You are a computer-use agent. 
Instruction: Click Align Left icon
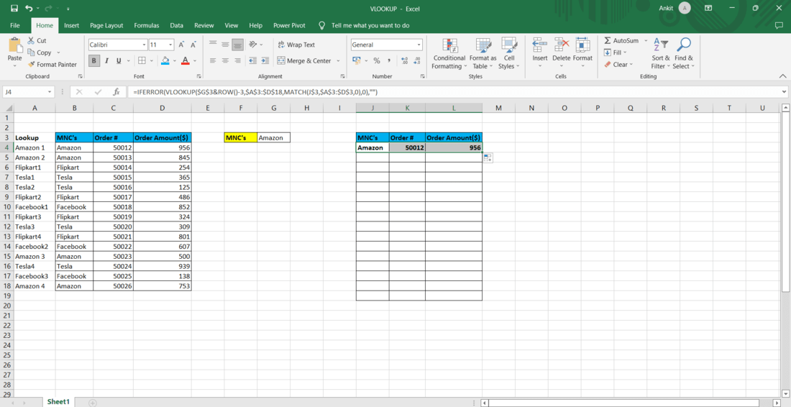(213, 60)
